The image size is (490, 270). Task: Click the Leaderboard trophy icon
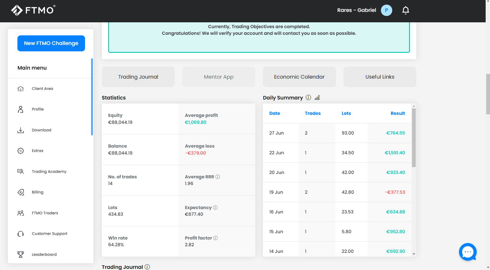[x=21, y=254]
